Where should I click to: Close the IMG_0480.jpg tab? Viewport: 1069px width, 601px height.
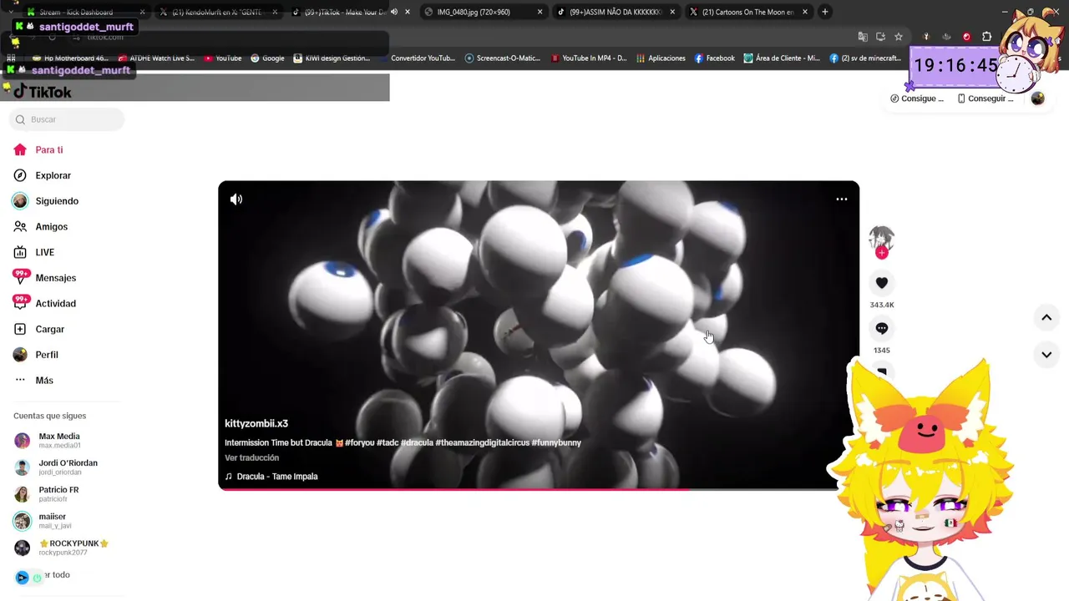[x=540, y=13]
